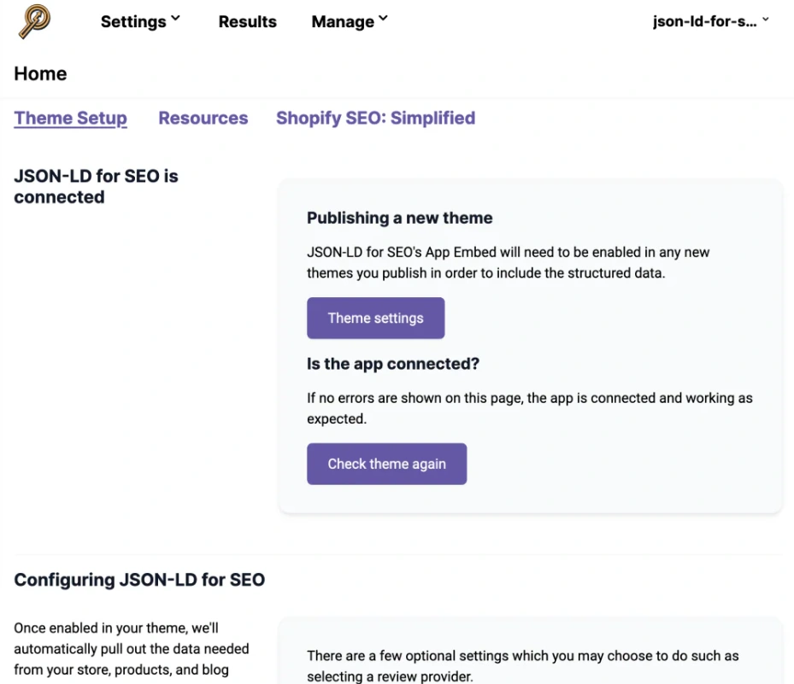The width and height of the screenshot is (794, 684).
Task: Go to the Results page
Action: click(x=248, y=21)
